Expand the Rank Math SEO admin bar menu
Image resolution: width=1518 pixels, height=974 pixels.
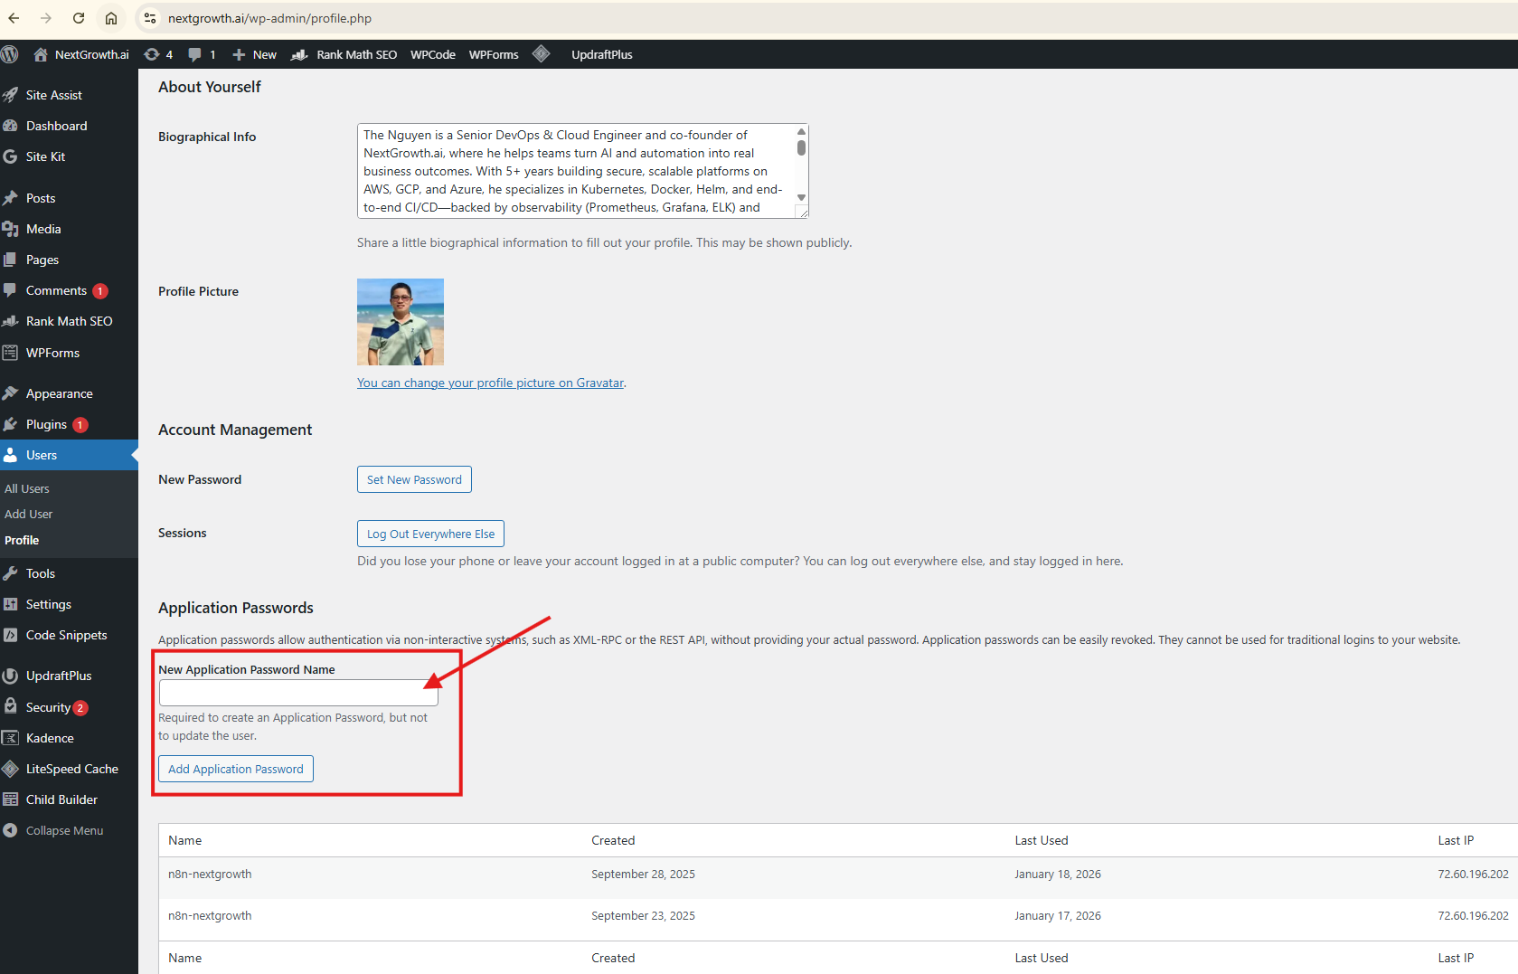[x=344, y=54]
